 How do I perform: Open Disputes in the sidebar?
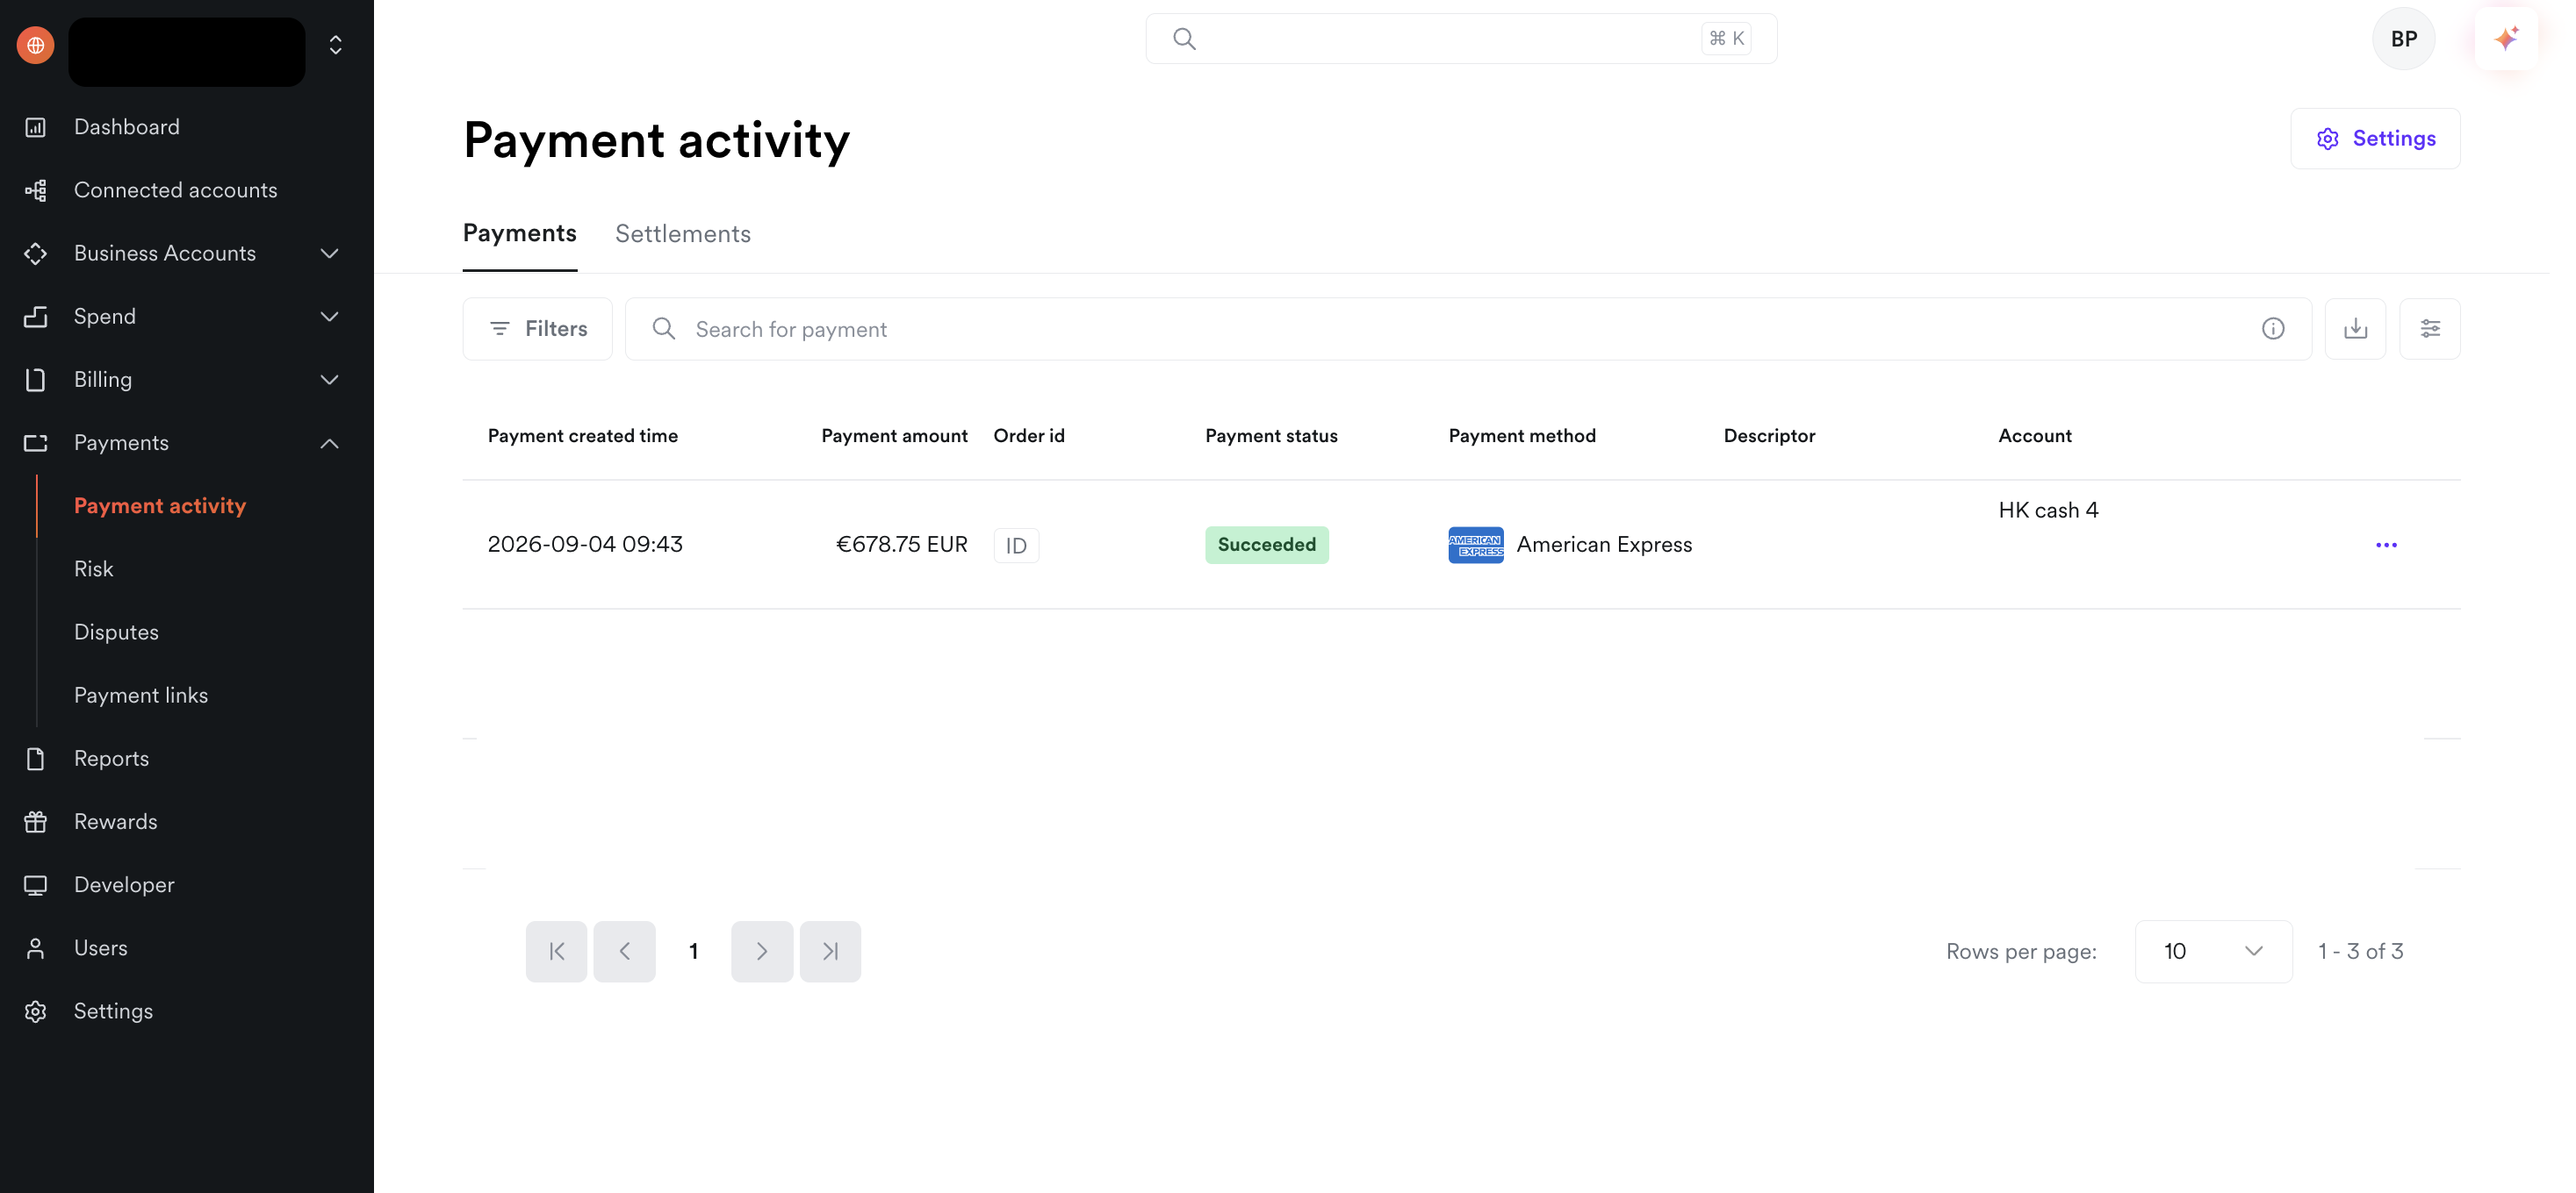[116, 632]
